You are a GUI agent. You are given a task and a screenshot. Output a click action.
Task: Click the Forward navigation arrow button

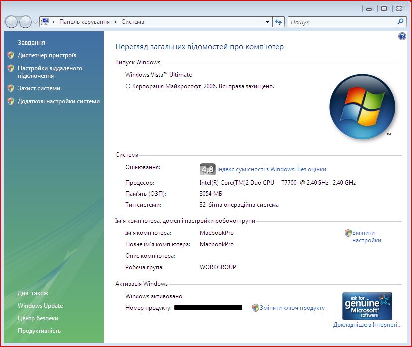point(25,22)
